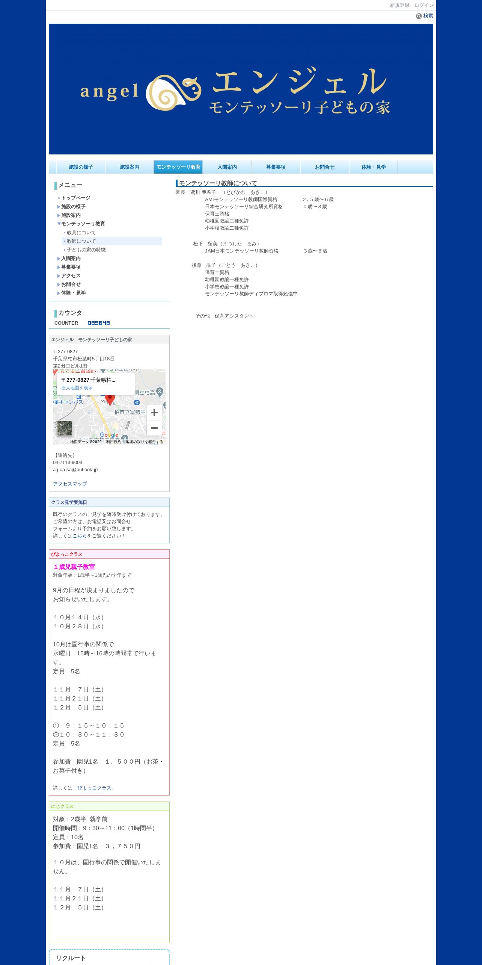Click the リクルート box heading
The image size is (482, 965).
pos(71,958)
